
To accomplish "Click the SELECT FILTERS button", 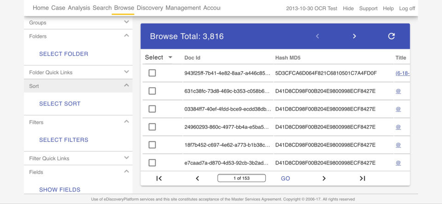I will [64, 140].
